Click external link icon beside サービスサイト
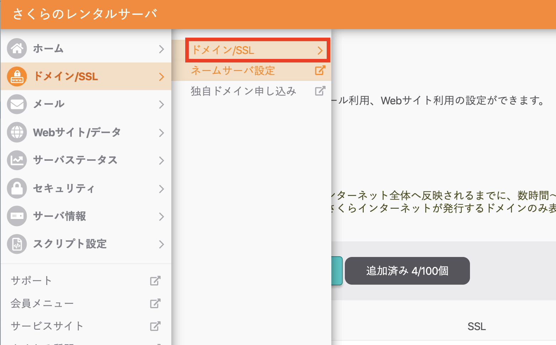The image size is (556, 345). (x=155, y=326)
